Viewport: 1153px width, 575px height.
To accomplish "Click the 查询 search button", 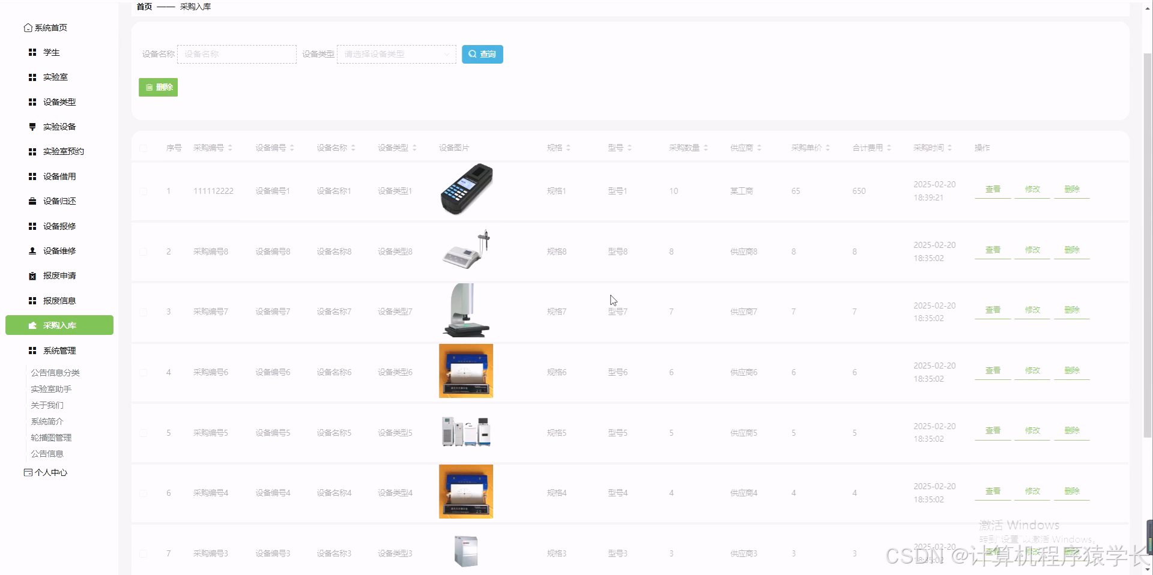I will point(482,54).
